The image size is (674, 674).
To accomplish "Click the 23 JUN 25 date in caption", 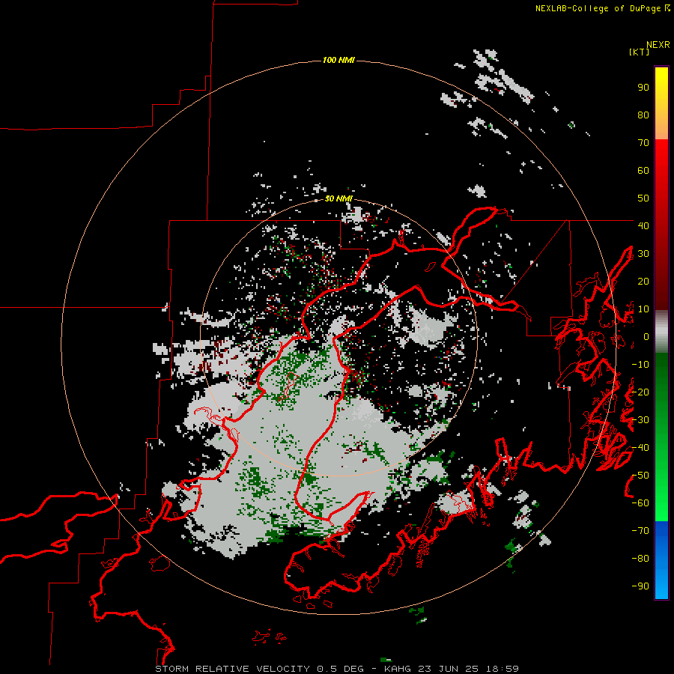I will point(449,669).
